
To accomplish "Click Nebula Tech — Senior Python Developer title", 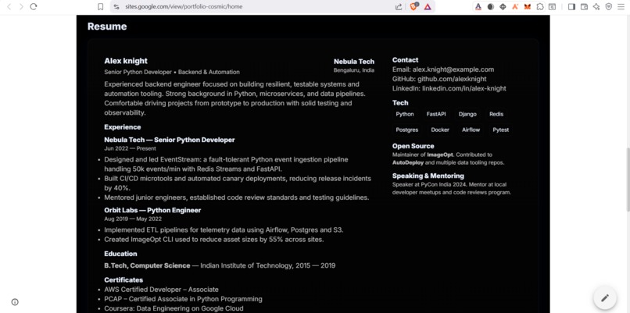I will [170, 140].
